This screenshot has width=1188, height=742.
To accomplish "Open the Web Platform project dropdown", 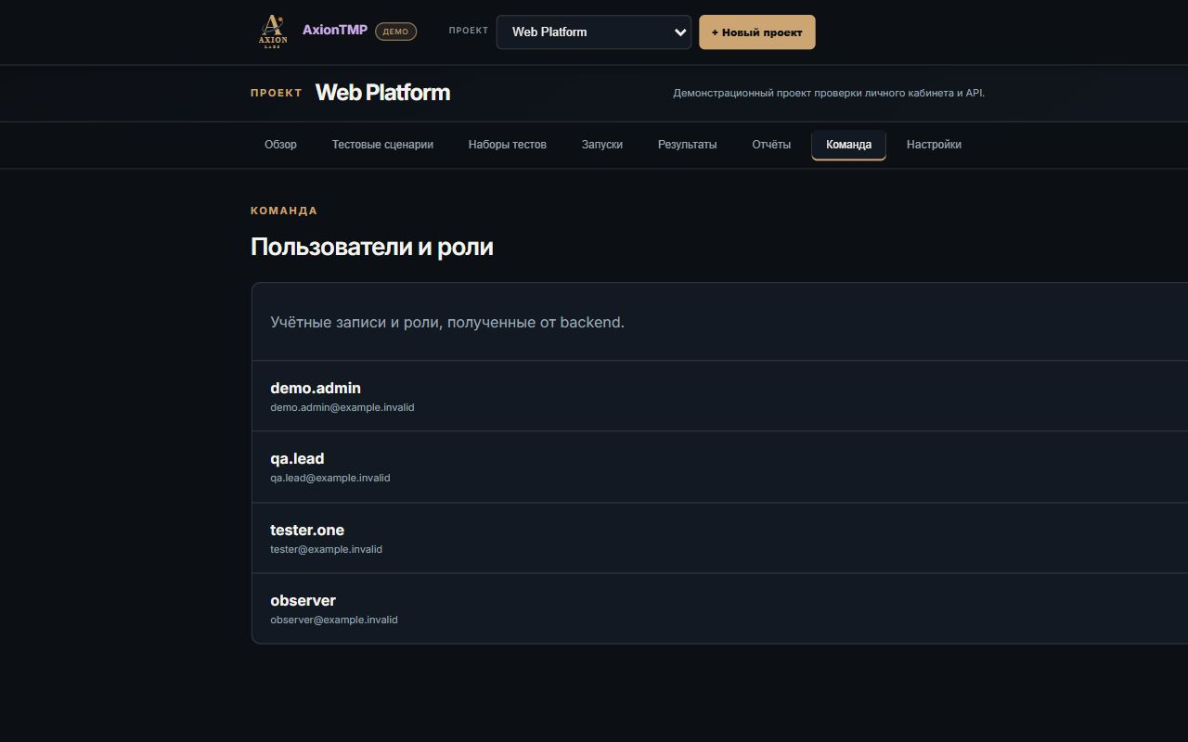I will (594, 32).
